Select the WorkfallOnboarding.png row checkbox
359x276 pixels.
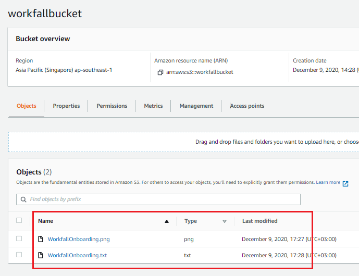(19, 239)
